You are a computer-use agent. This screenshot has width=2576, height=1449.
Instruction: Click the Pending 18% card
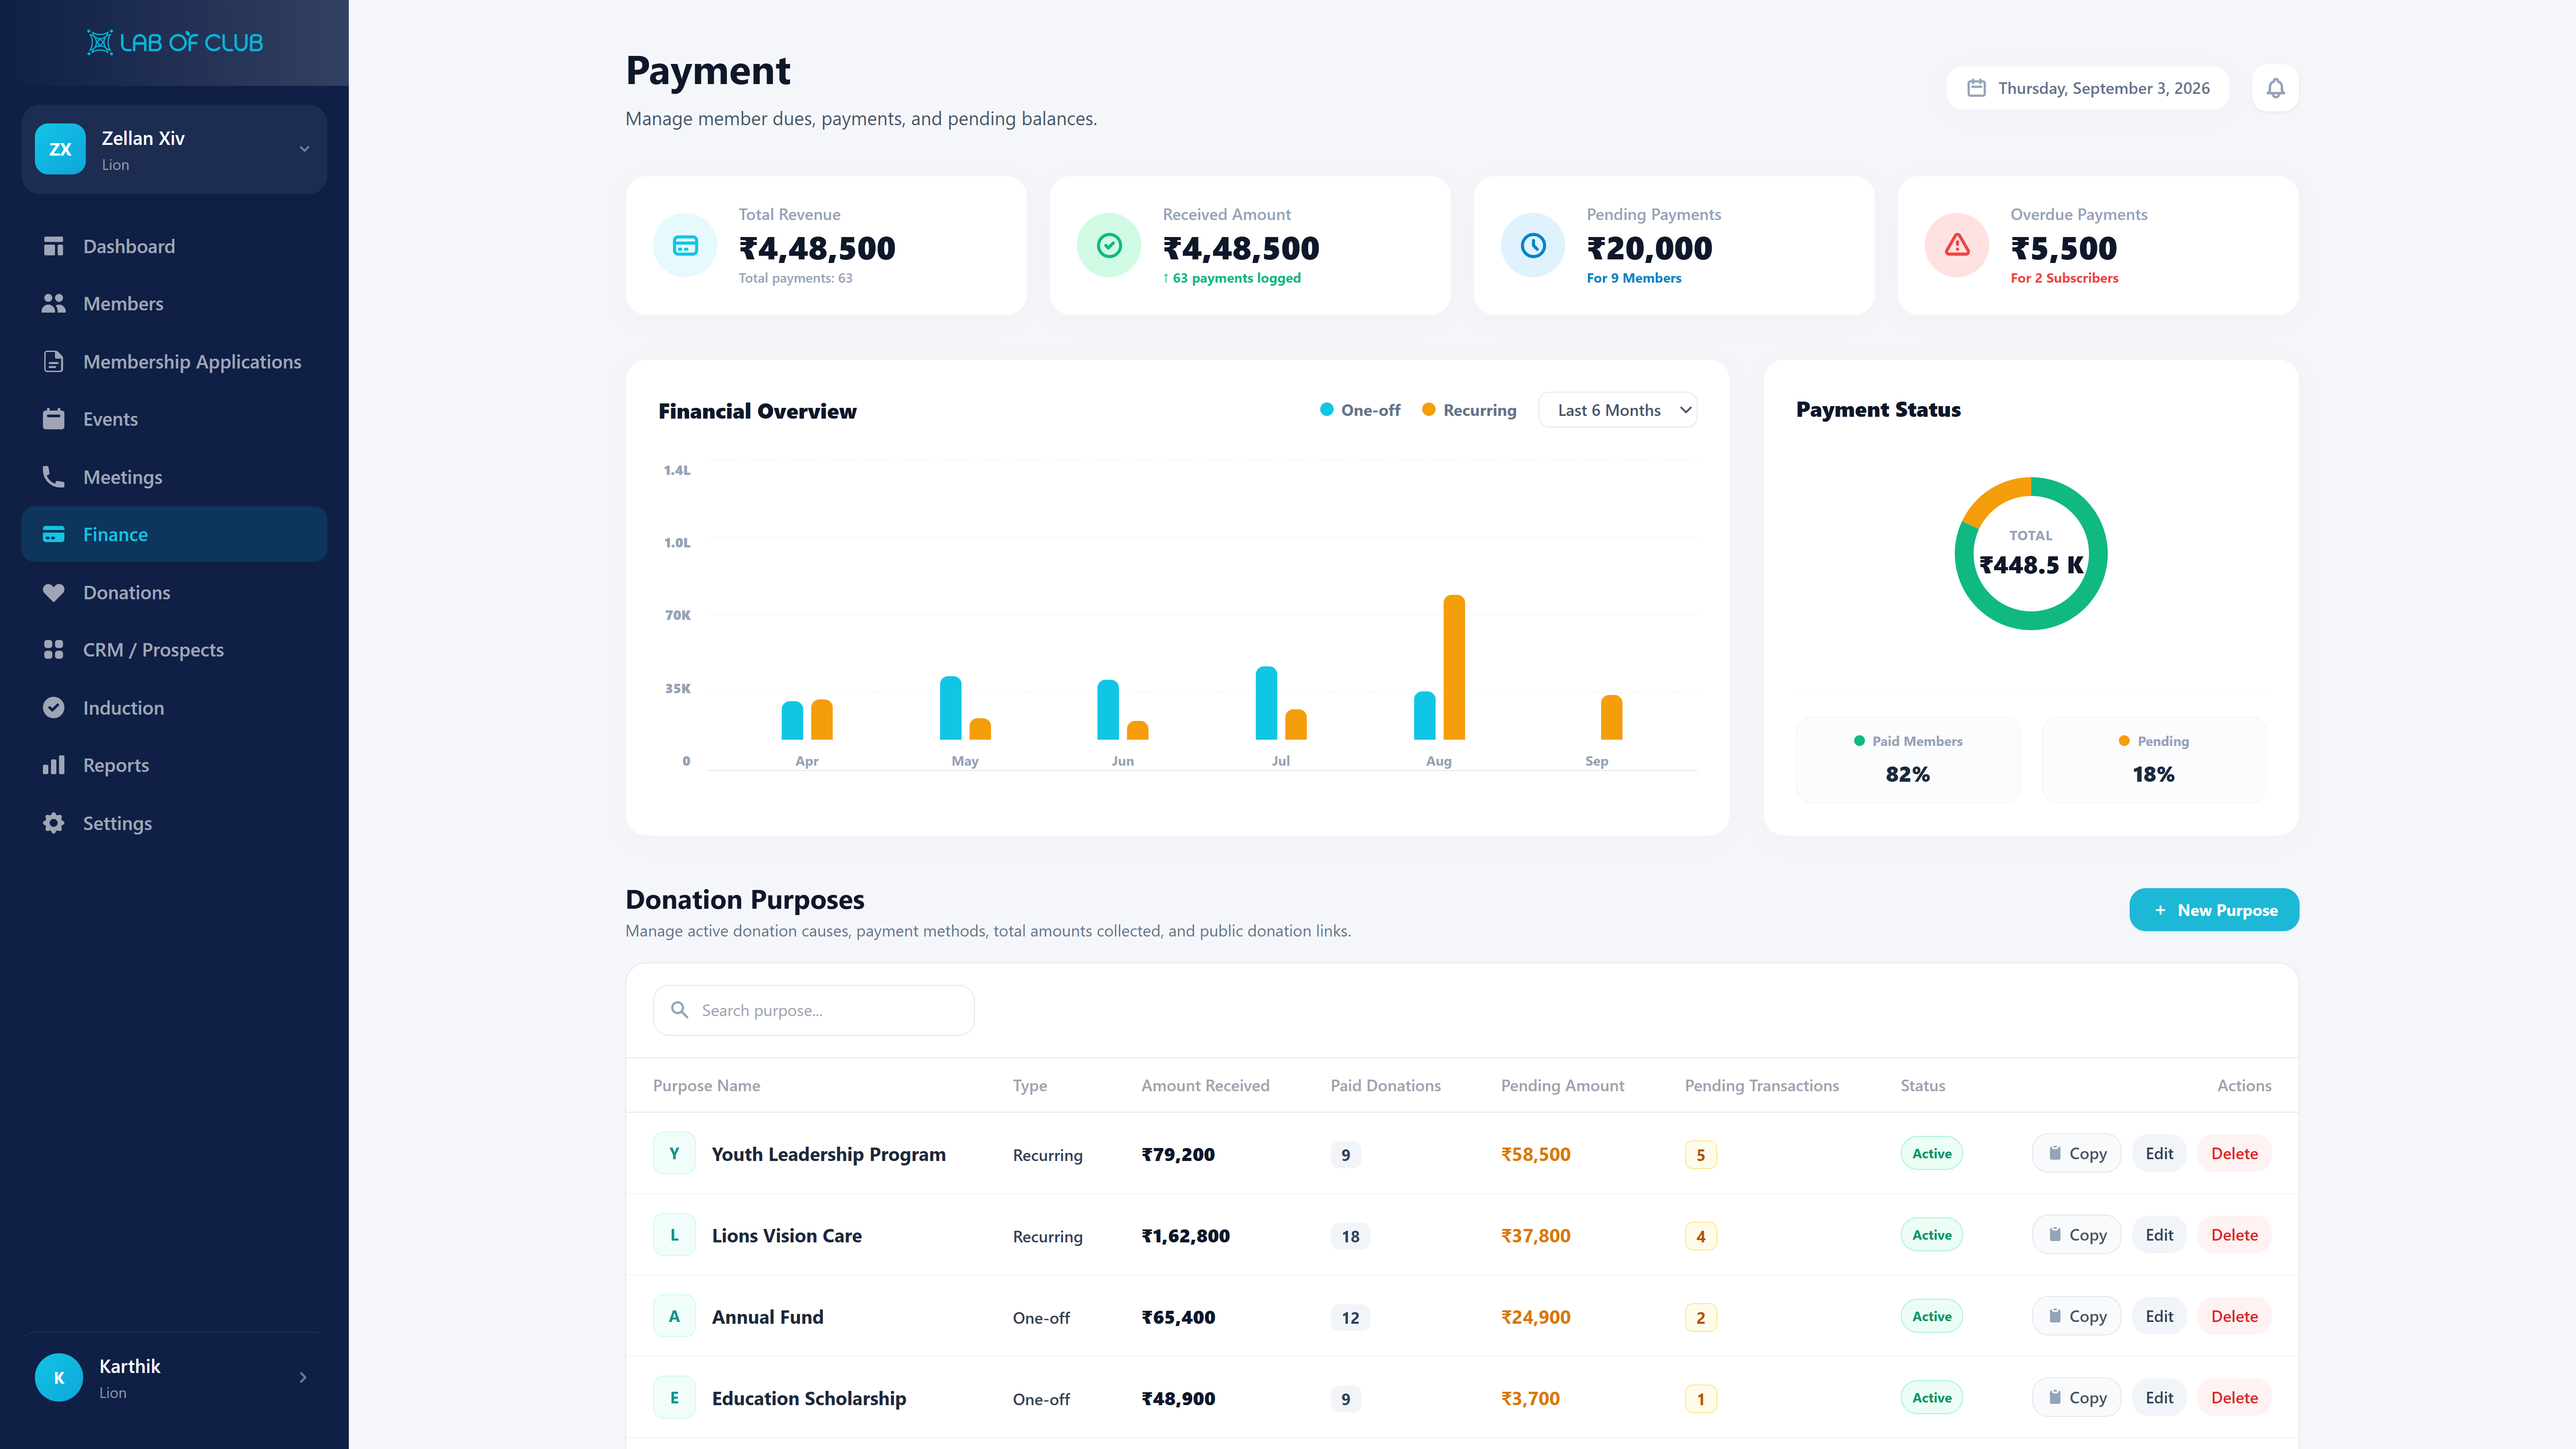2153,759
